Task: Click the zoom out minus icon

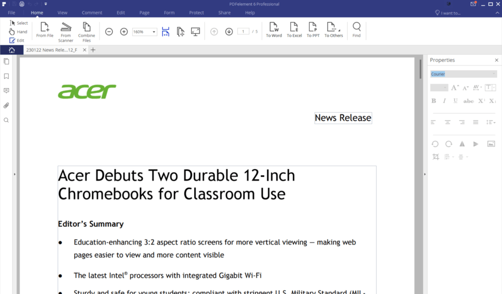Action: [109, 32]
